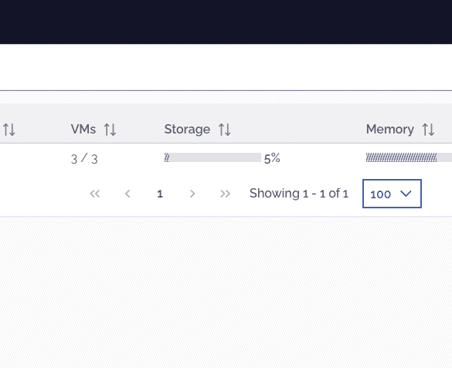452x368 pixels.
Task: Go to the previous page chevron
Action: 127,194
